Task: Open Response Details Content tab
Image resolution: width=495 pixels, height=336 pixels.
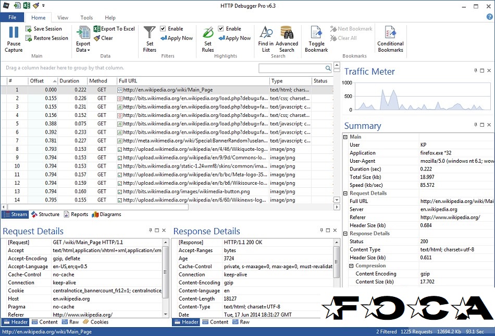Action: coord(215,322)
